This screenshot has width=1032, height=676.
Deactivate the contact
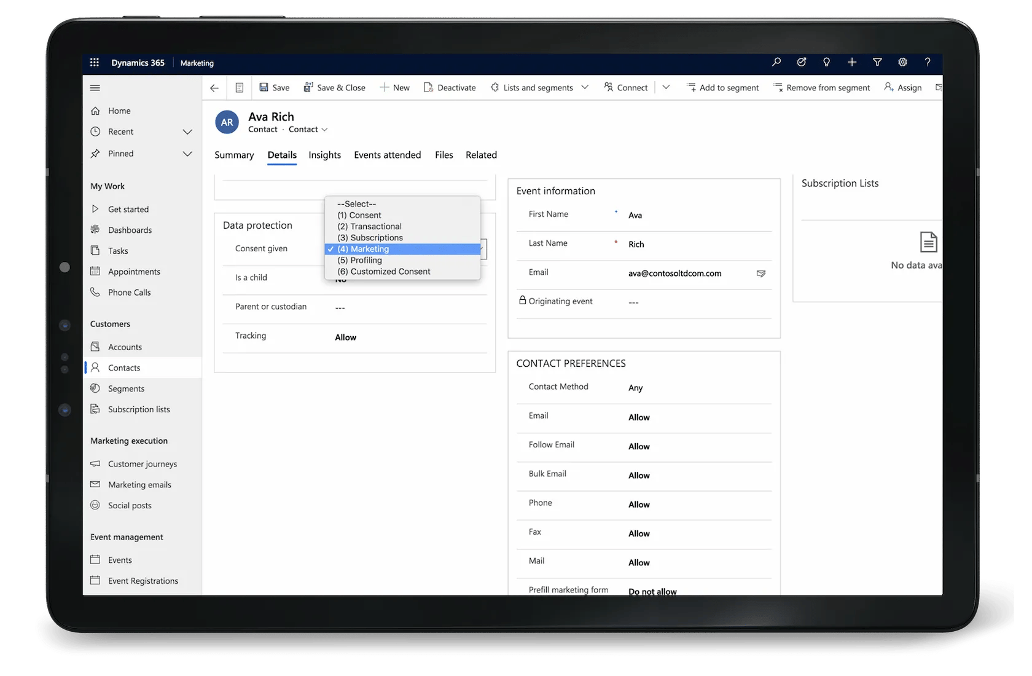pos(450,88)
